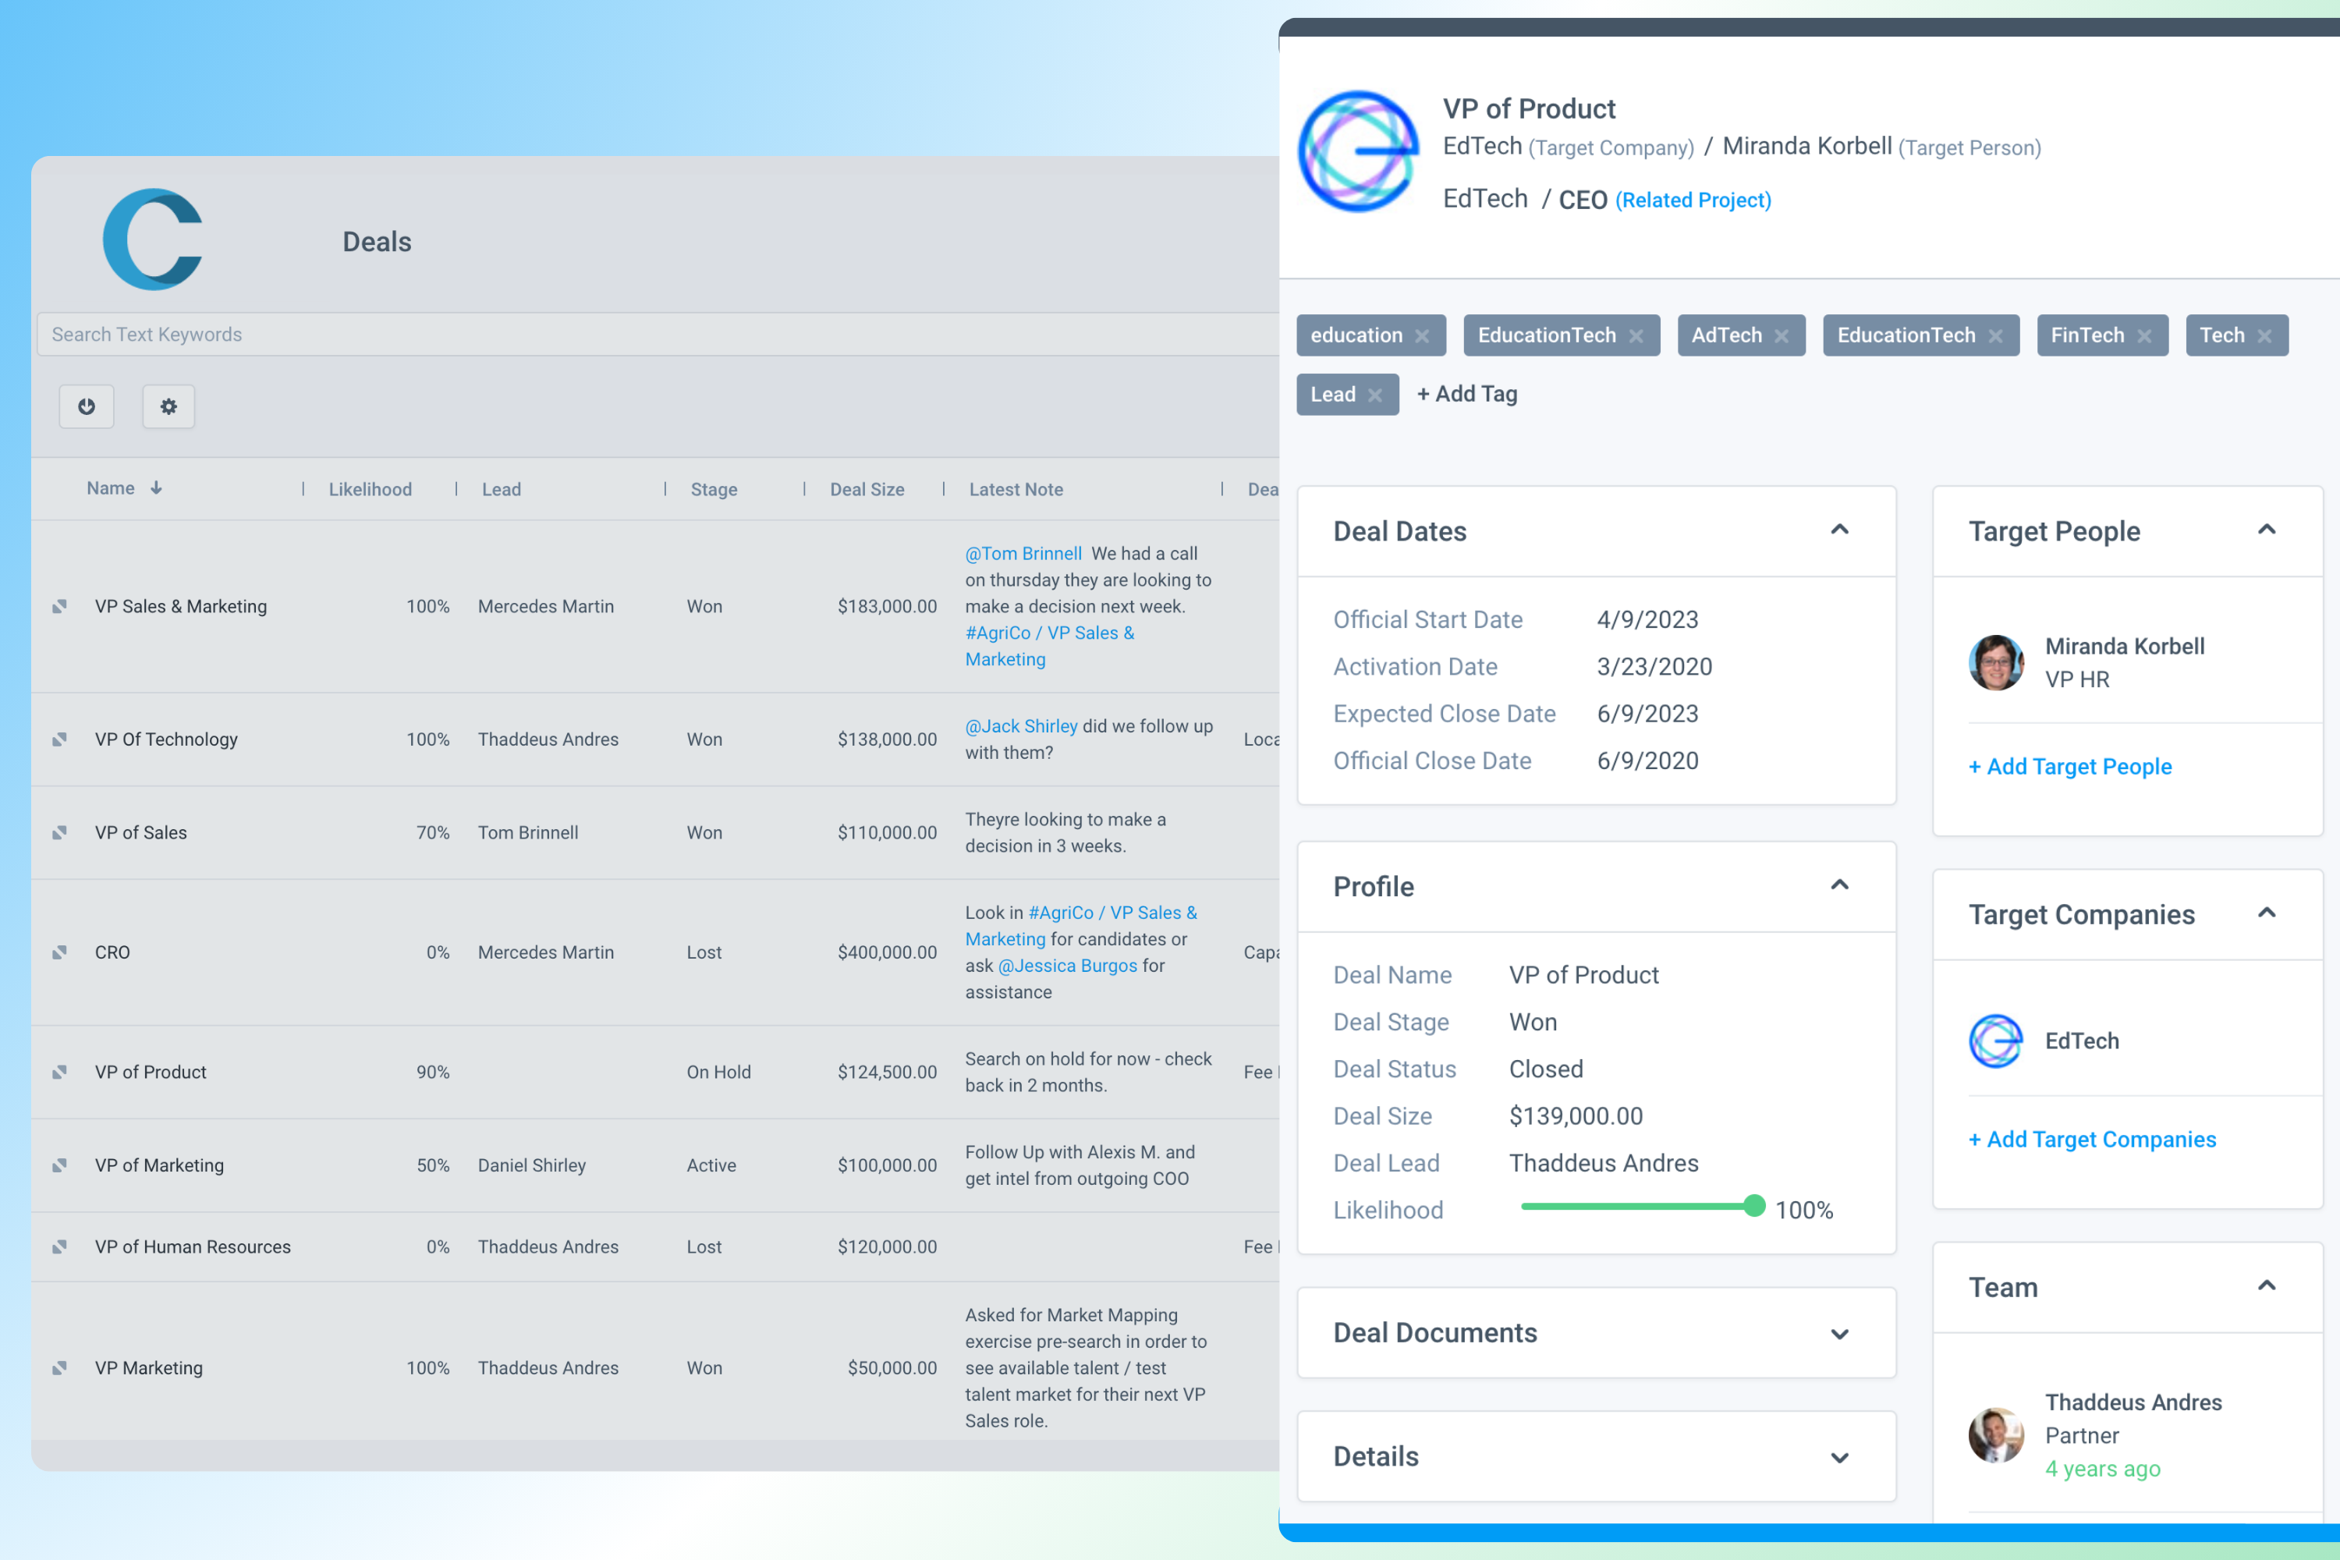Click + Add Target People link
This screenshot has width=2340, height=1560.
(2069, 766)
